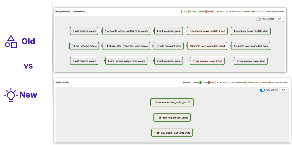This screenshot has height=145, width=292.
Task: Disable Auto-refresh toggle in the bottom panel
Action: coord(262,90)
